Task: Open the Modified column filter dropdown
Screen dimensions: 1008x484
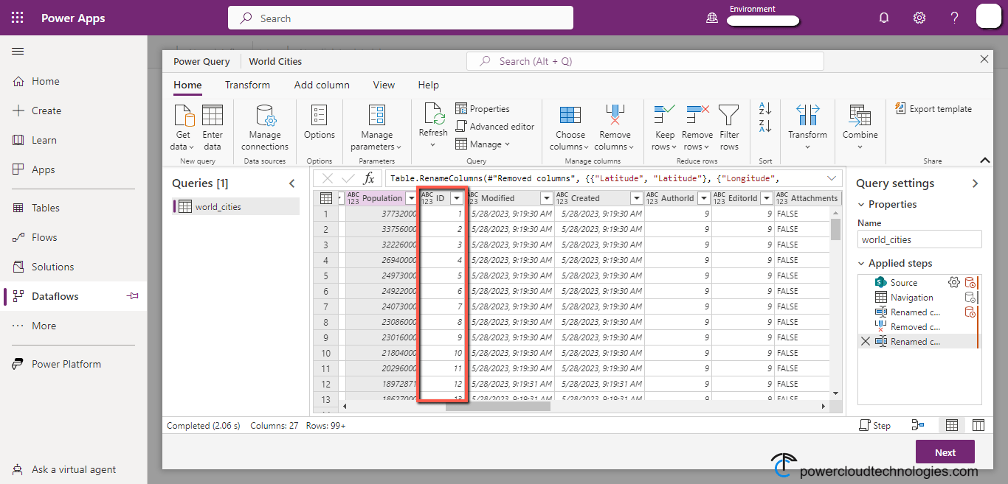Action: tap(546, 198)
